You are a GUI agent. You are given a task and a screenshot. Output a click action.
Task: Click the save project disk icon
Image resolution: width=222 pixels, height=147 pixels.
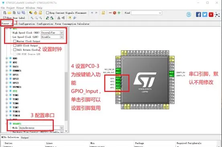pyautogui.click(x=19, y=12)
